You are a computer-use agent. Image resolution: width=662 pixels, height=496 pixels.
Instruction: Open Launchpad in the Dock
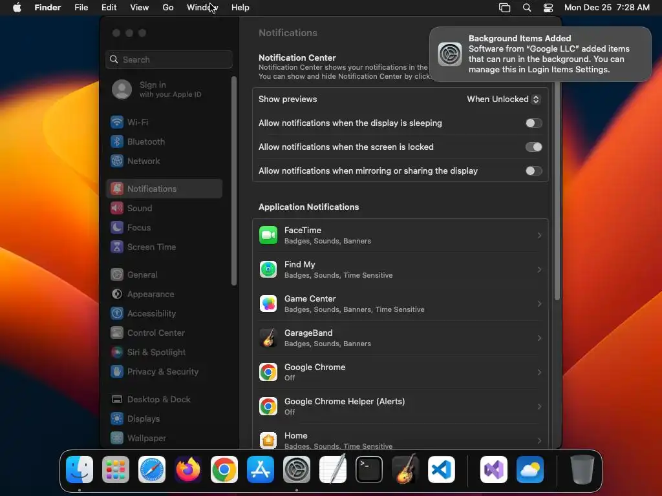[x=116, y=470]
